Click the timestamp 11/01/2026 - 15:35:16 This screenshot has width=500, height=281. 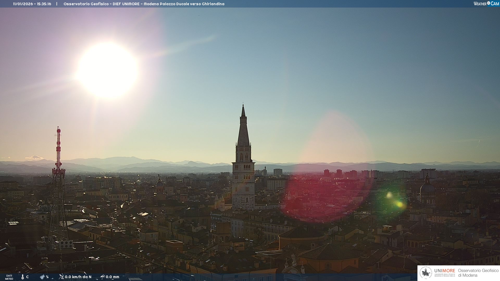point(32,4)
